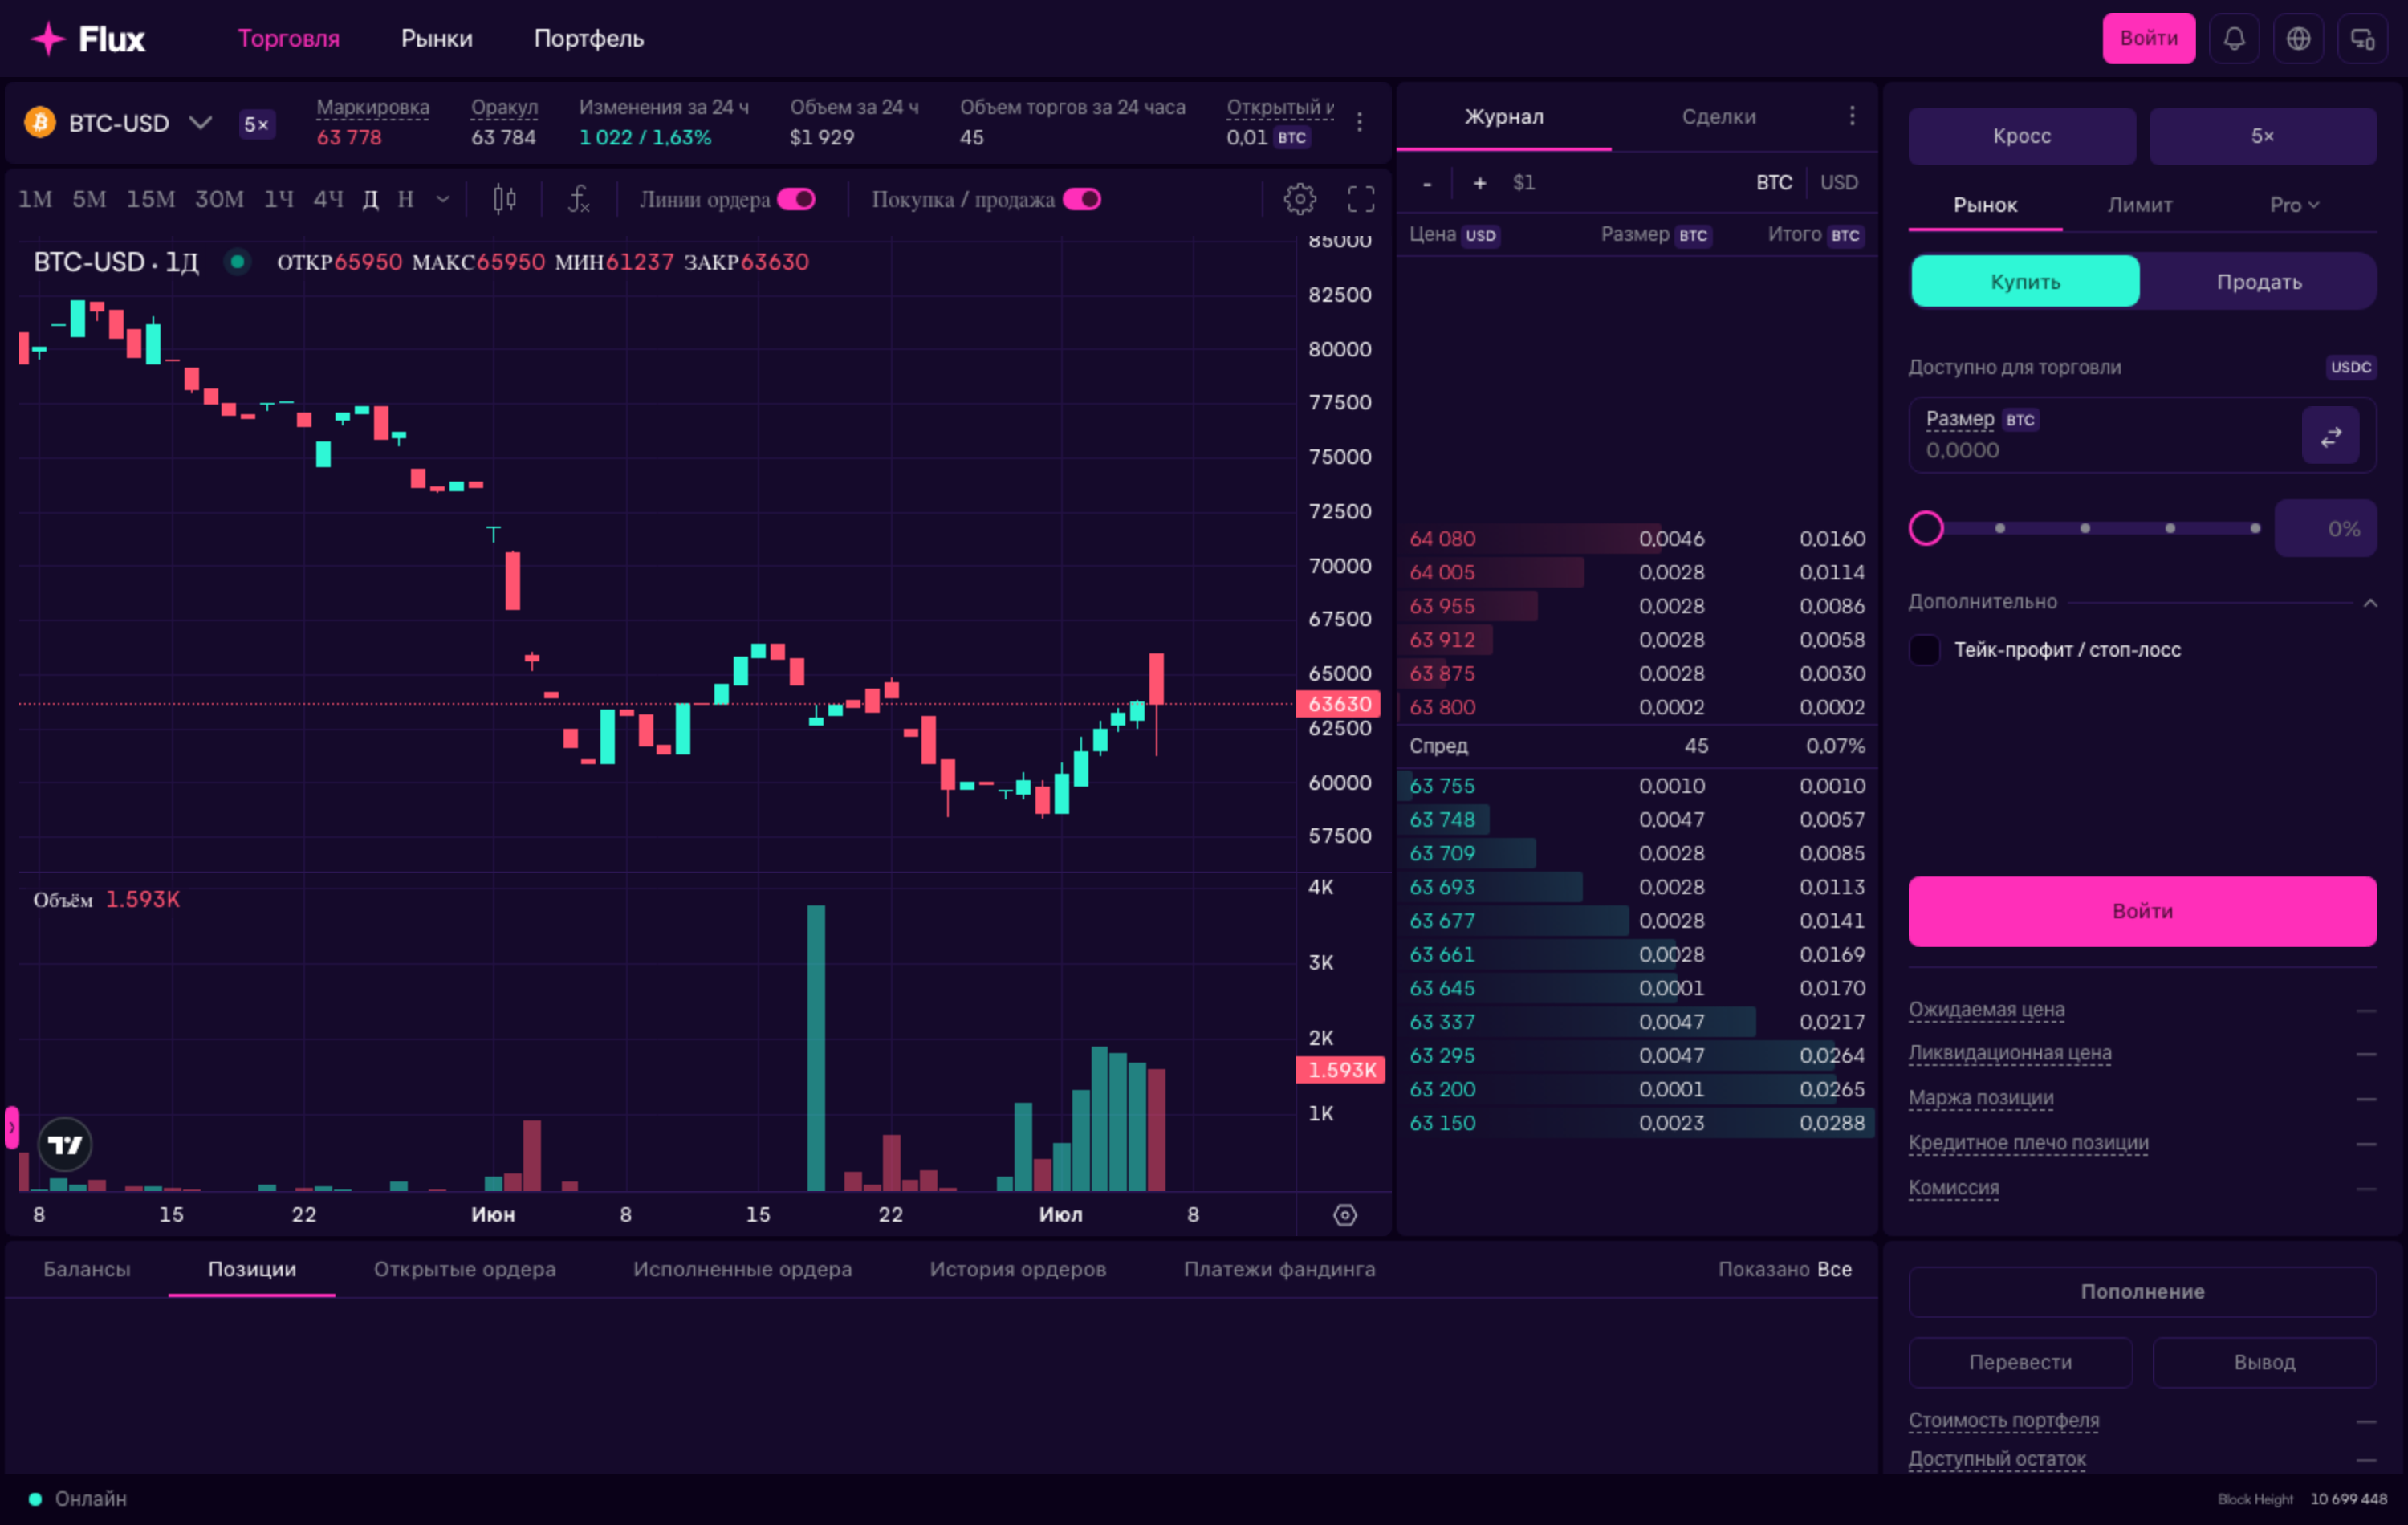Switch order book unit to USD
The width and height of the screenshot is (2408, 1525).
[1838, 183]
